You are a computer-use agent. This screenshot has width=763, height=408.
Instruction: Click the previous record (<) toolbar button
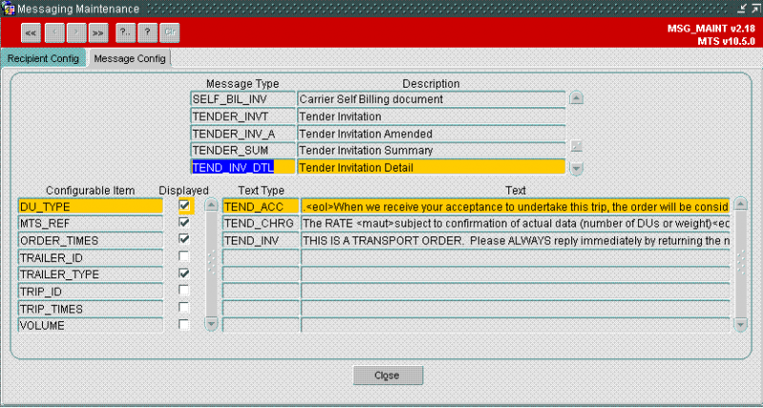point(54,33)
